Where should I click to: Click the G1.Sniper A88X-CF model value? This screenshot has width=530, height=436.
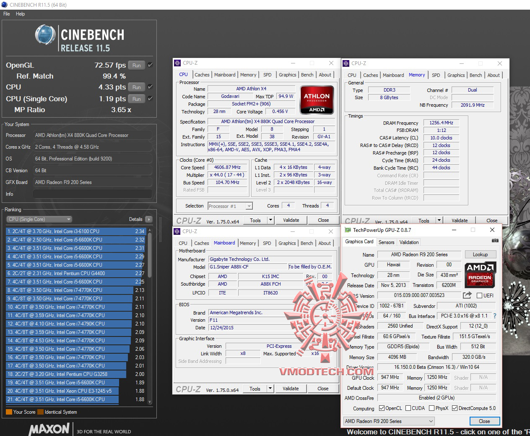point(248,267)
